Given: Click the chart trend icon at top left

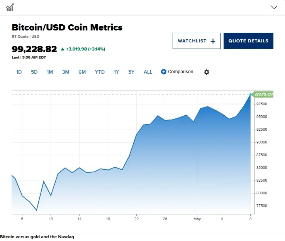Looking at the screenshot, I should (x=10, y=7).
